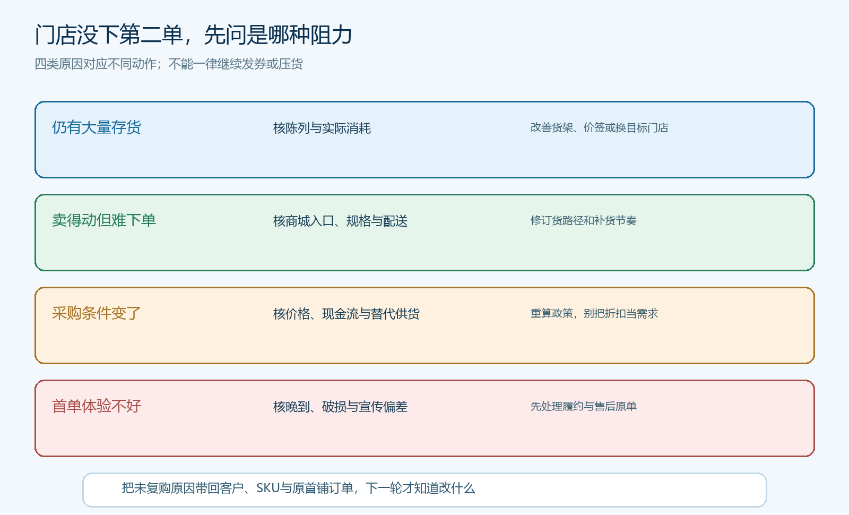The height and width of the screenshot is (515, 849).
Task: Select the text 核陈列与实际消耗
Action: point(322,128)
